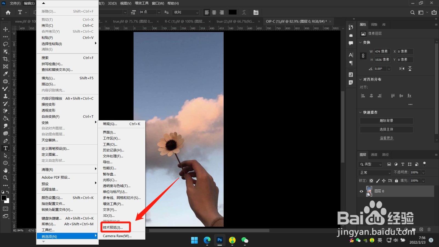Open the 查看更多 link
The width and height of the screenshot is (439, 247).
387,138
